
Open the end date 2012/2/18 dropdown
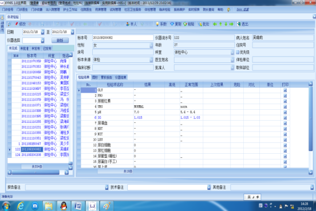pyautogui.click(x=72, y=32)
